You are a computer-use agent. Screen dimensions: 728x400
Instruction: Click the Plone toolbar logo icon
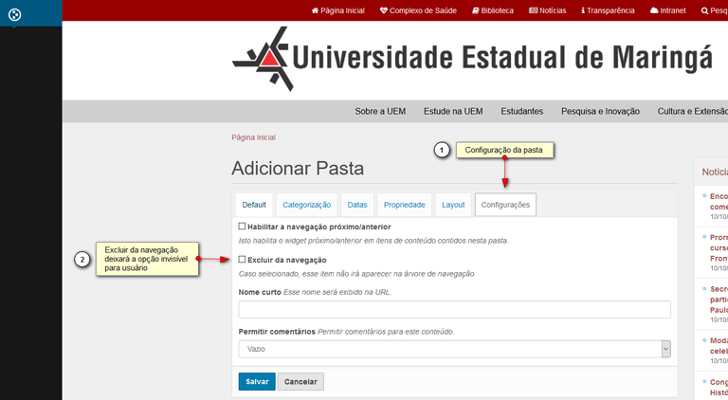pyautogui.click(x=14, y=14)
